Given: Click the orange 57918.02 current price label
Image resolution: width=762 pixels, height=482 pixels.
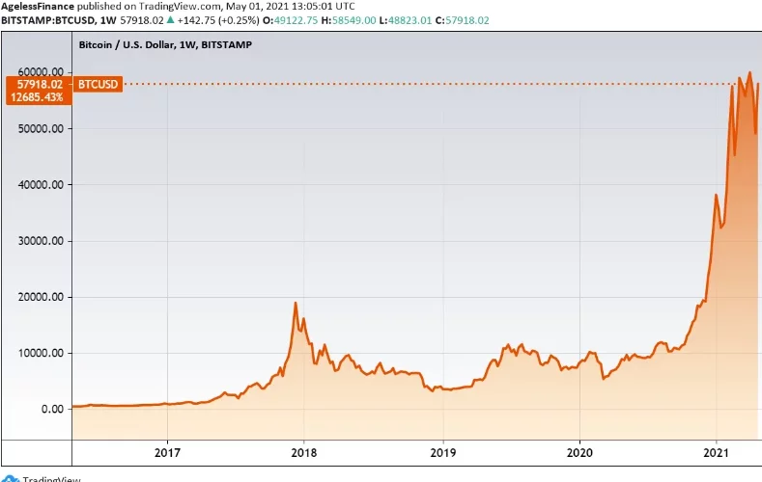Looking at the screenshot, I should click(x=39, y=84).
